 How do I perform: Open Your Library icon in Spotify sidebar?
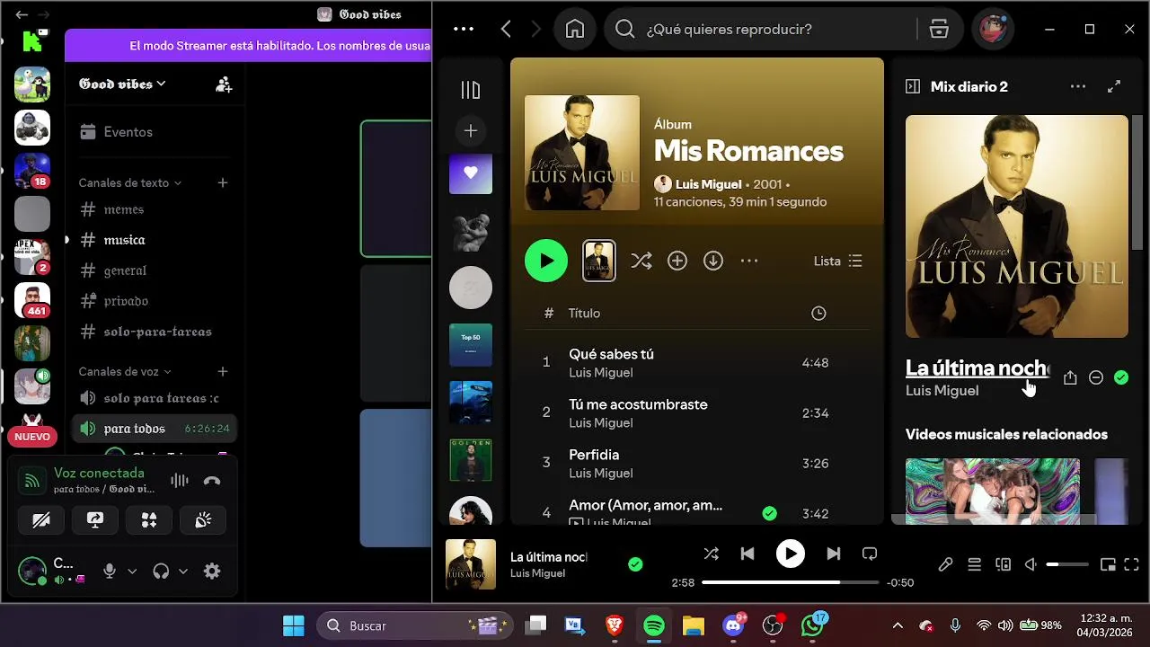[x=471, y=90]
